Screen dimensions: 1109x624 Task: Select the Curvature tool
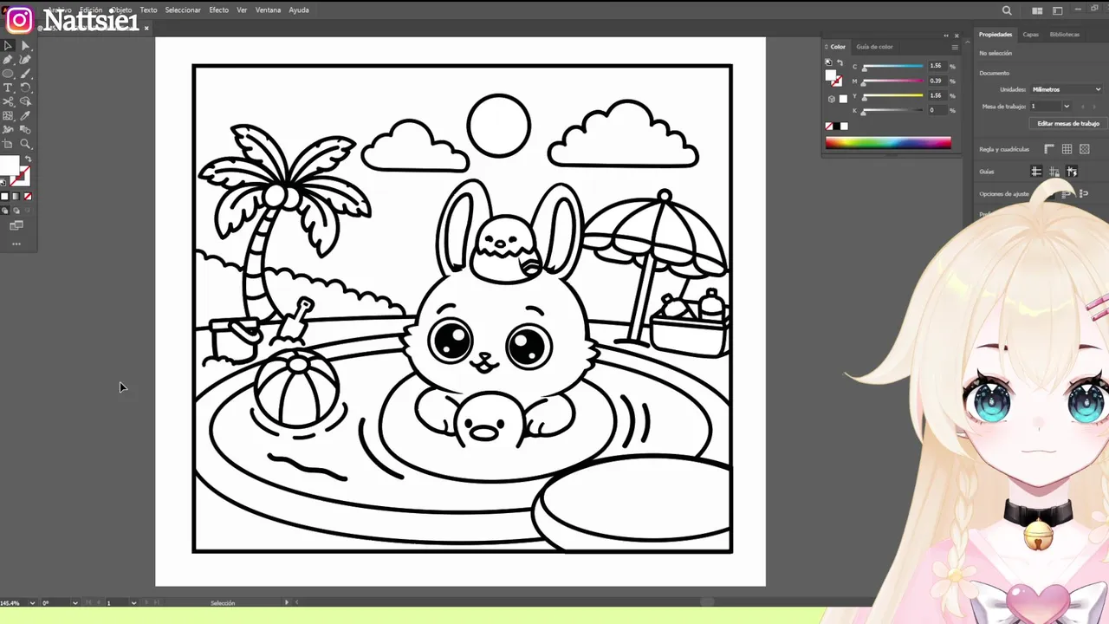tap(25, 60)
